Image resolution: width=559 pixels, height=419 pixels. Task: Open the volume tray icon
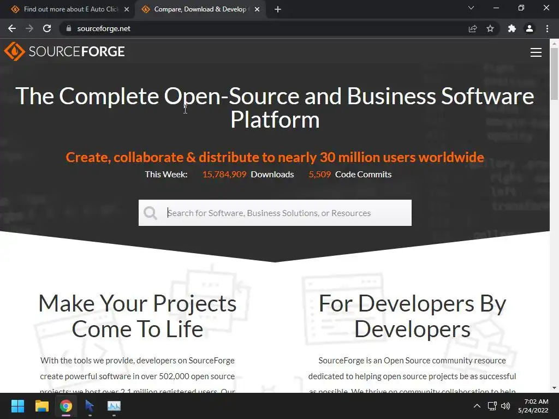pyautogui.click(x=506, y=406)
